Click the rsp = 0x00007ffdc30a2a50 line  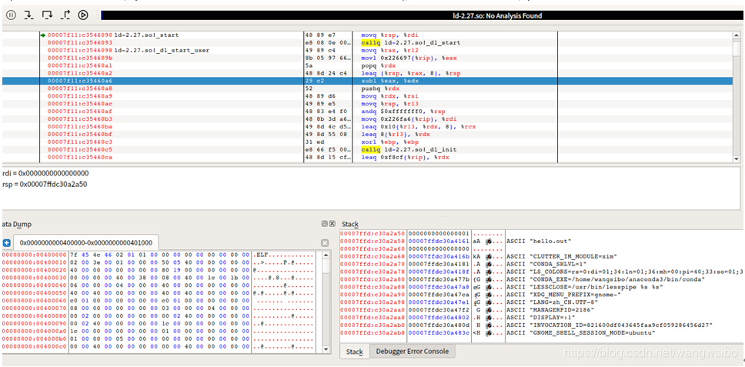click(45, 184)
